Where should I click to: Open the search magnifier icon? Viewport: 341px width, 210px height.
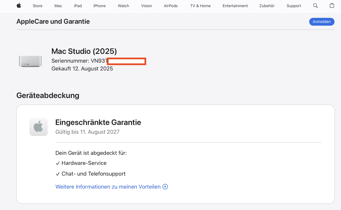coord(315,6)
